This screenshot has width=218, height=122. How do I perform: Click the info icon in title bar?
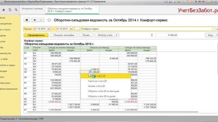pyautogui.click(x=208, y=1)
